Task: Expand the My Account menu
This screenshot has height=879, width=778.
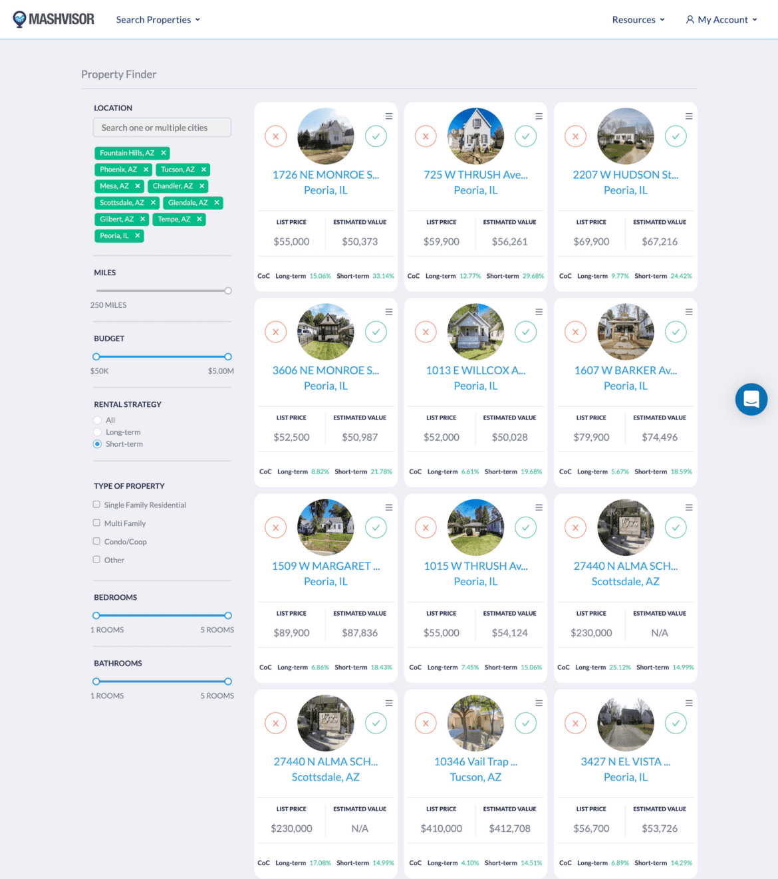Action: (721, 20)
